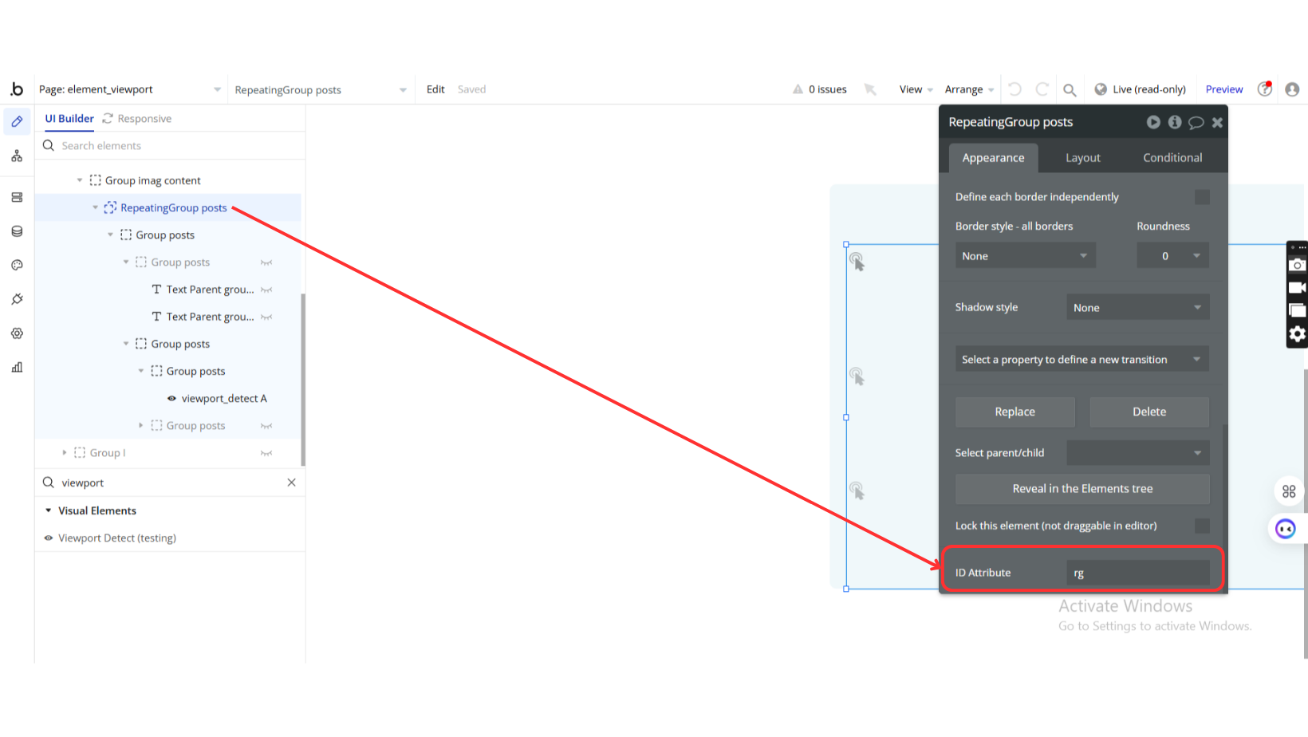Toggle Define each border independently checkbox
The width and height of the screenshot is (1308, 737).
[x=1202, y=197]
